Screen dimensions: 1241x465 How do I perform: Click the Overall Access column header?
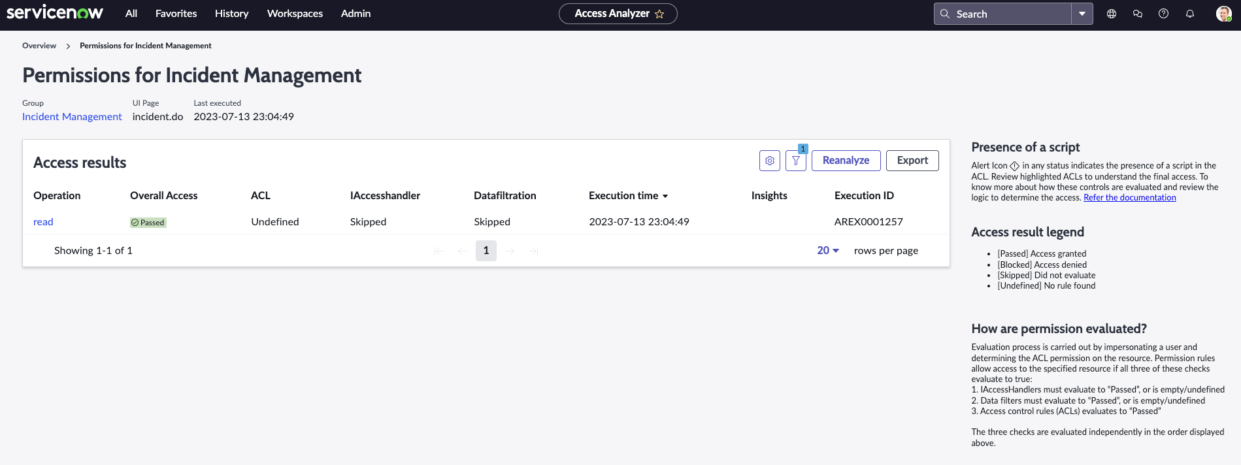[163, 195]
